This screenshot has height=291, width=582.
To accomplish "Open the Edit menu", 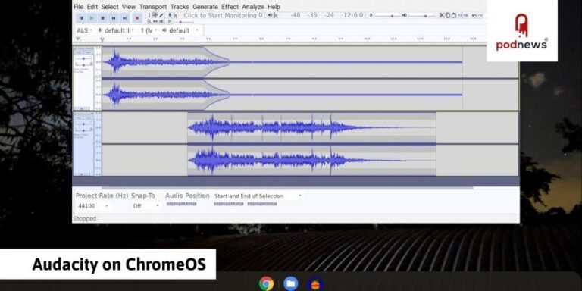I will pos(92,7).
